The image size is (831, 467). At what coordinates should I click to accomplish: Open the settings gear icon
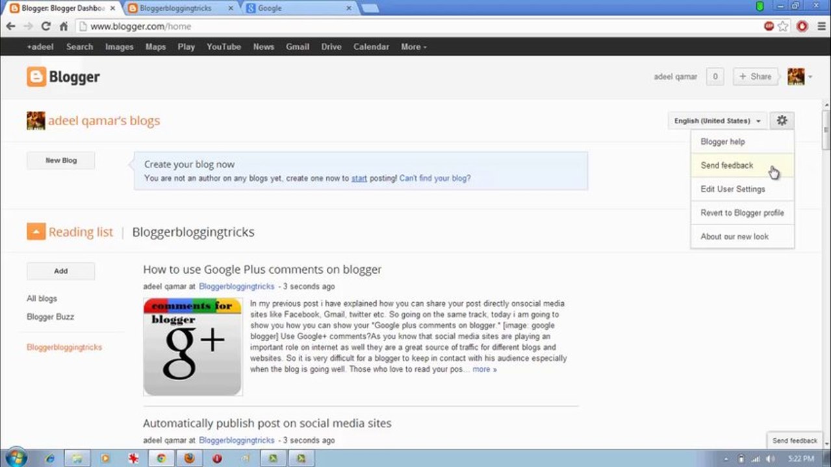point(782,121)
